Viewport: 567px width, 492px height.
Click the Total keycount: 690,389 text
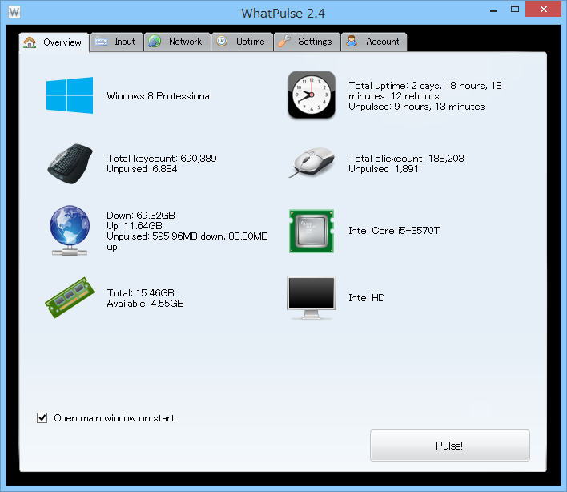click(x=162, y=159)
